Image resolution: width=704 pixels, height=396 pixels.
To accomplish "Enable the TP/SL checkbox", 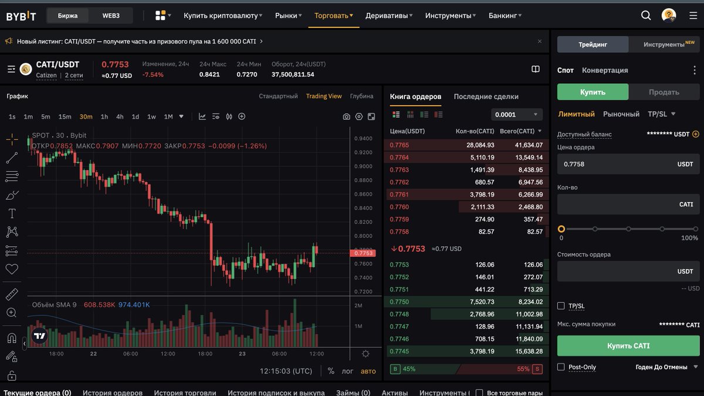I will (x=561, y=306).
